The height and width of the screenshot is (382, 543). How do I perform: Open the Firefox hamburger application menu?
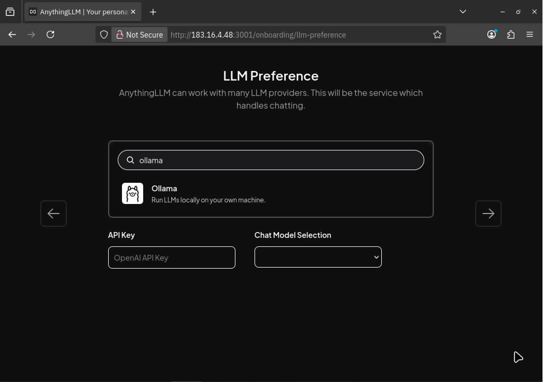point(529,34)
